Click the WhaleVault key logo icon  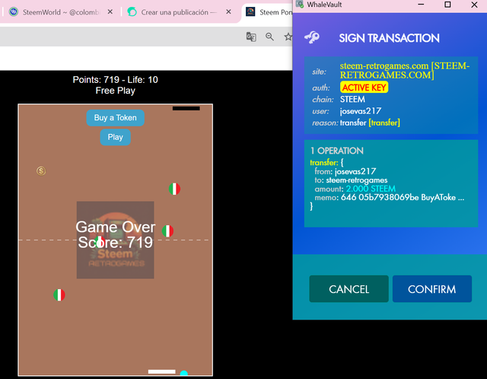(312, 37)
